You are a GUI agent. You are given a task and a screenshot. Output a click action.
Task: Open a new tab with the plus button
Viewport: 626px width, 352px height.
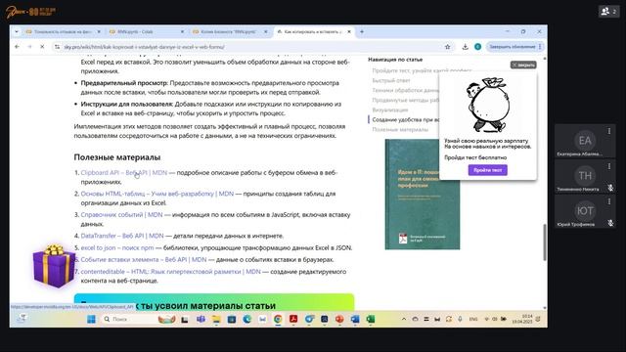(x=362, y=31)
